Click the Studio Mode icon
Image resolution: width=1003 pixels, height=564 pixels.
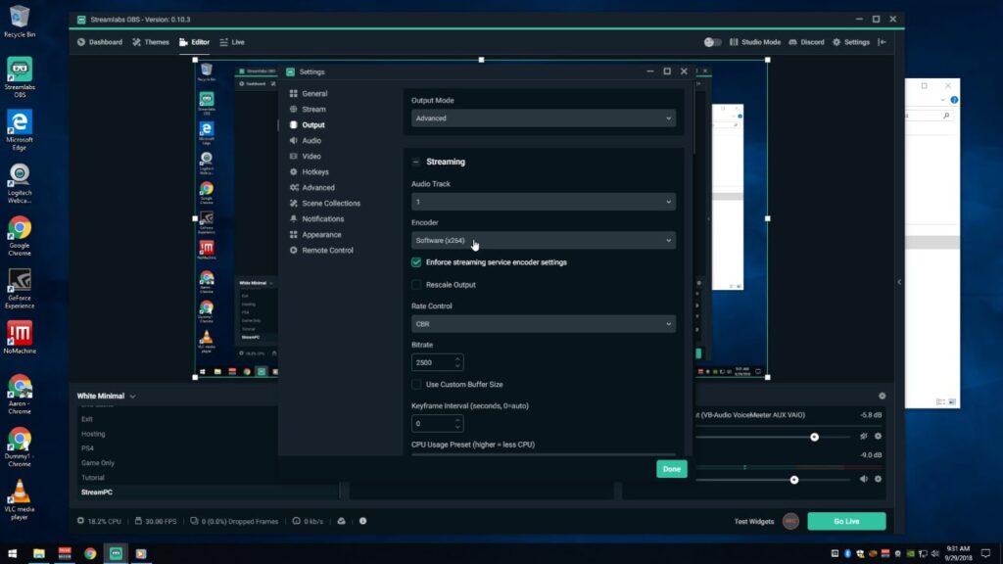[734, 42]
